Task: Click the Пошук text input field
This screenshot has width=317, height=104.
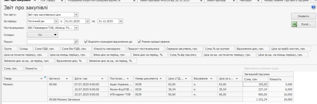Action: pyautogui.click(x=50, y=42)
